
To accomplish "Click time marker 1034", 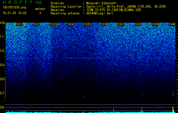I will (70, 24).
